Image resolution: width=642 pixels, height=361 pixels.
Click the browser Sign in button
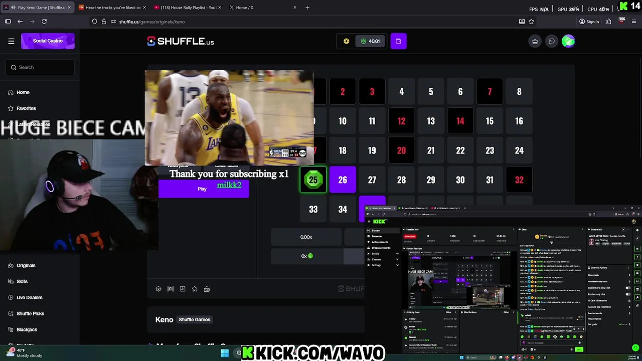pyautogui.click(x=589, y=22)
